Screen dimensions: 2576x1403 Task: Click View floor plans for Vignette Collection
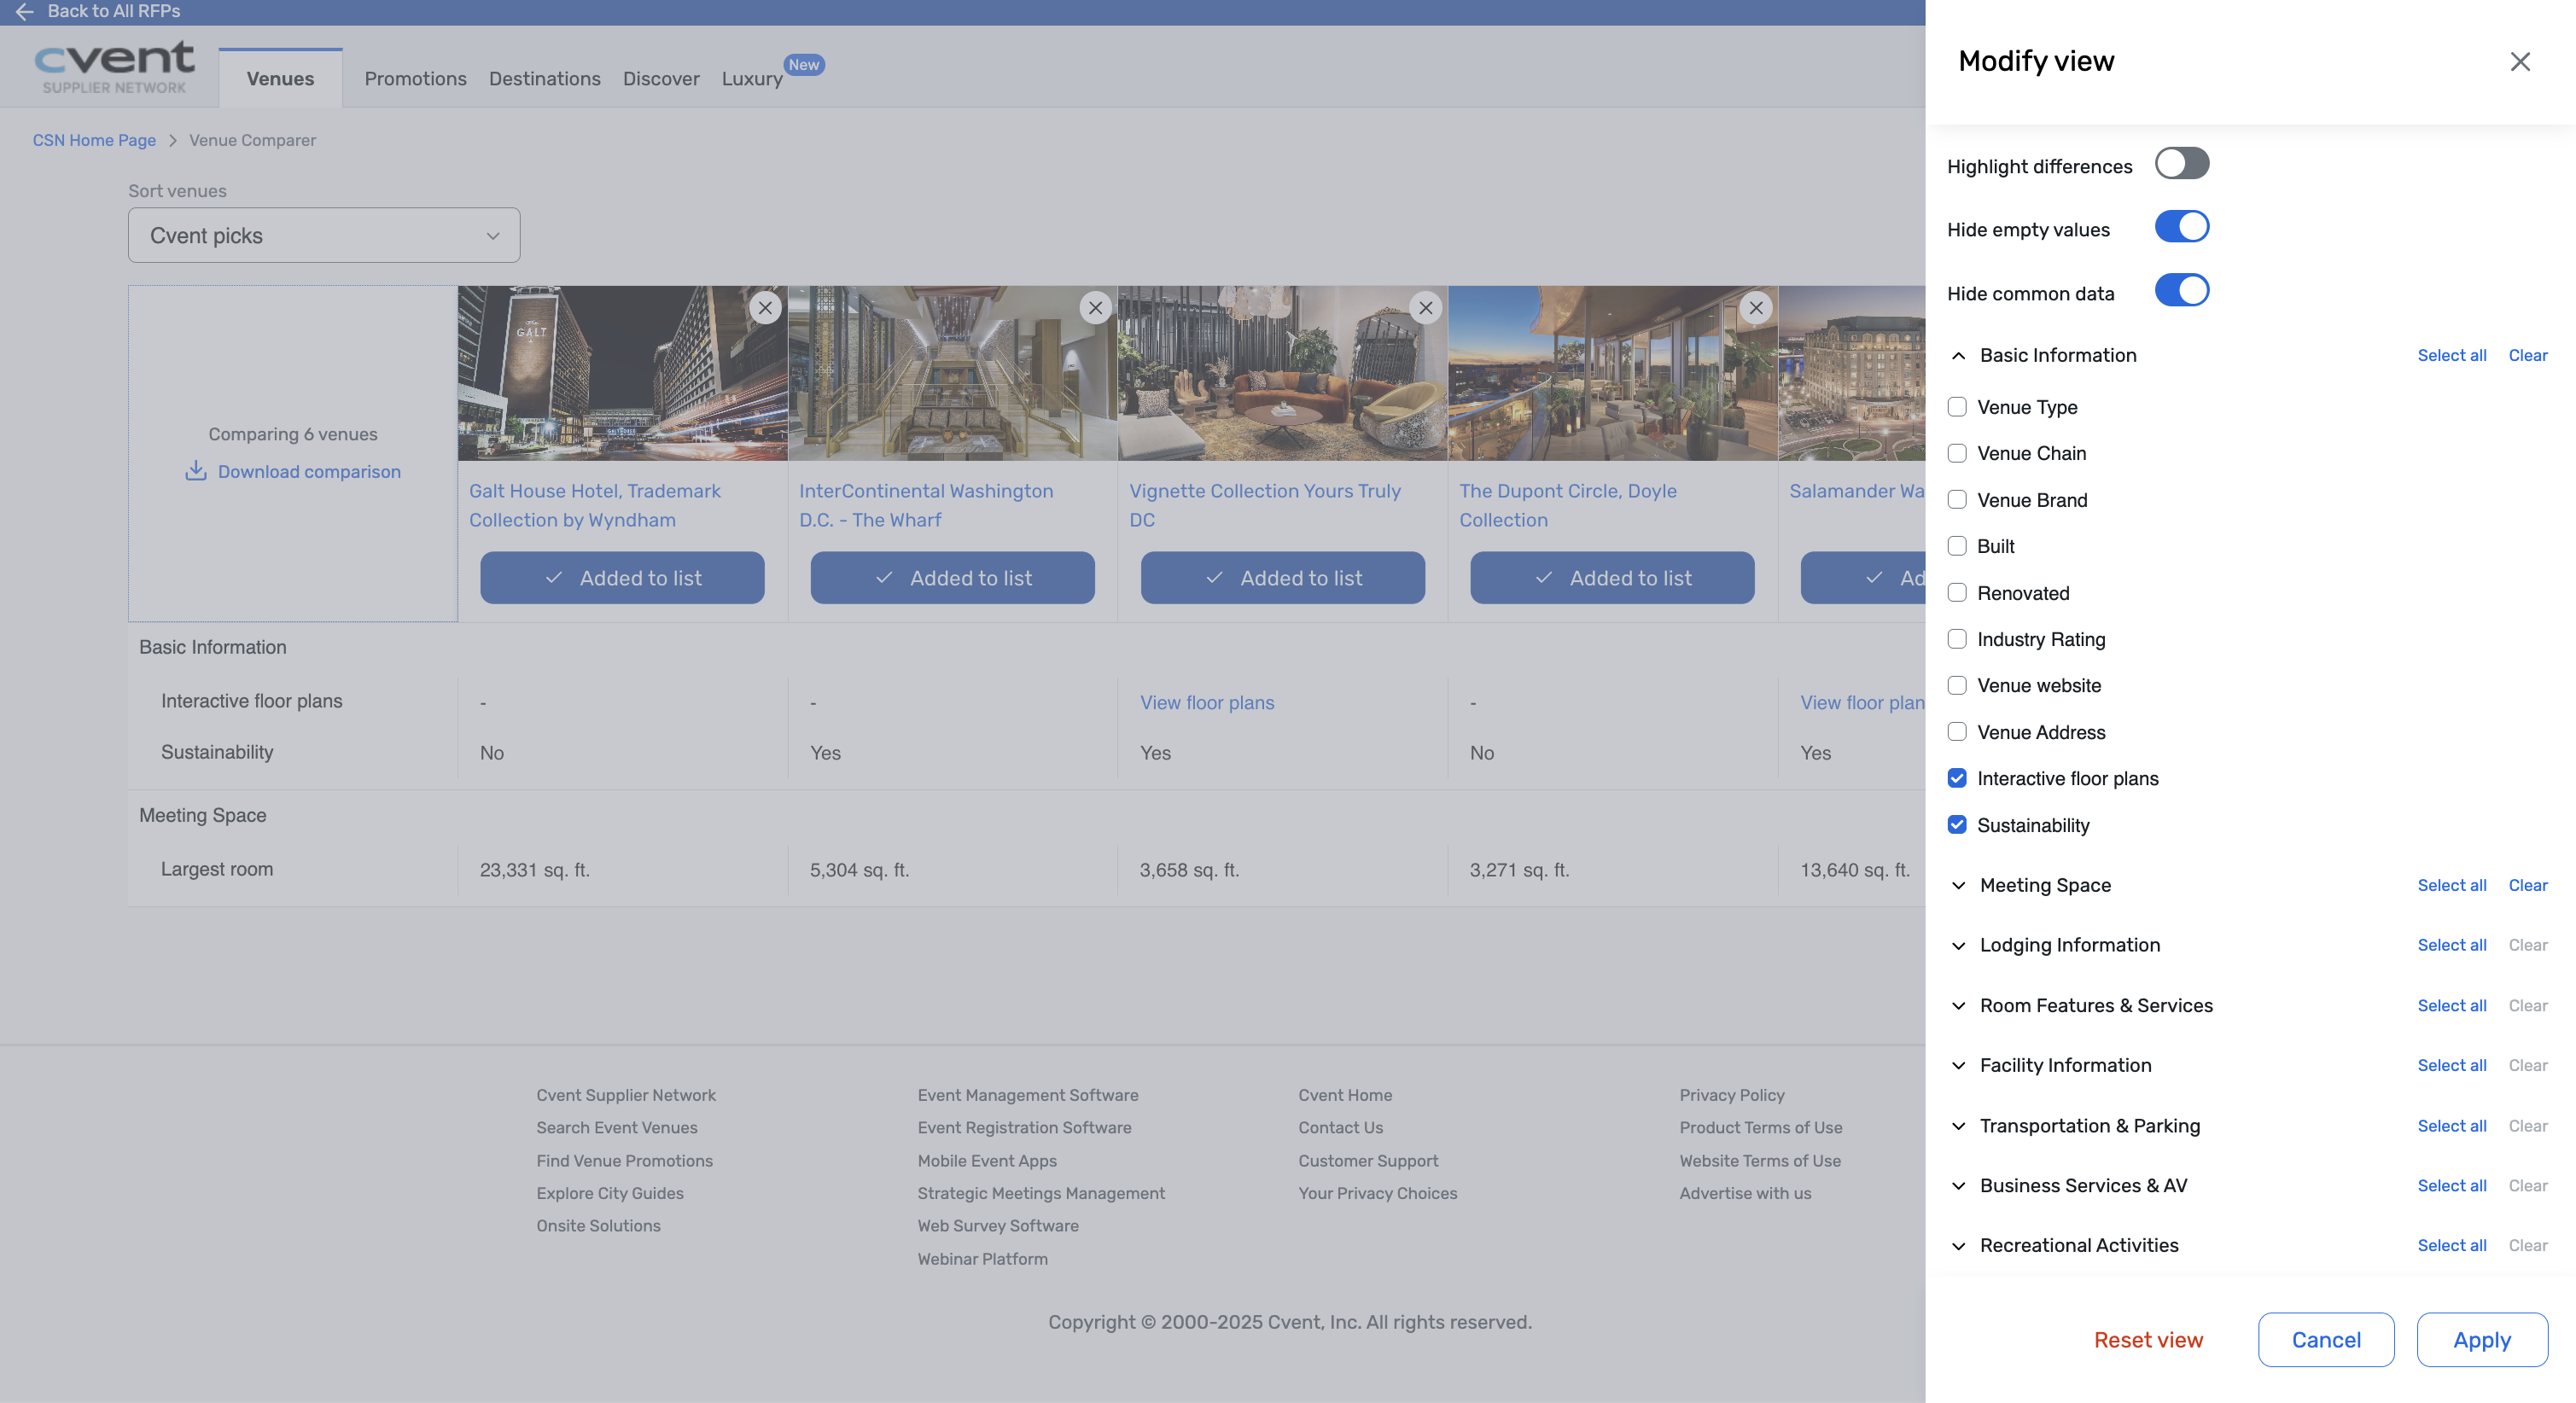point(1207,703)
